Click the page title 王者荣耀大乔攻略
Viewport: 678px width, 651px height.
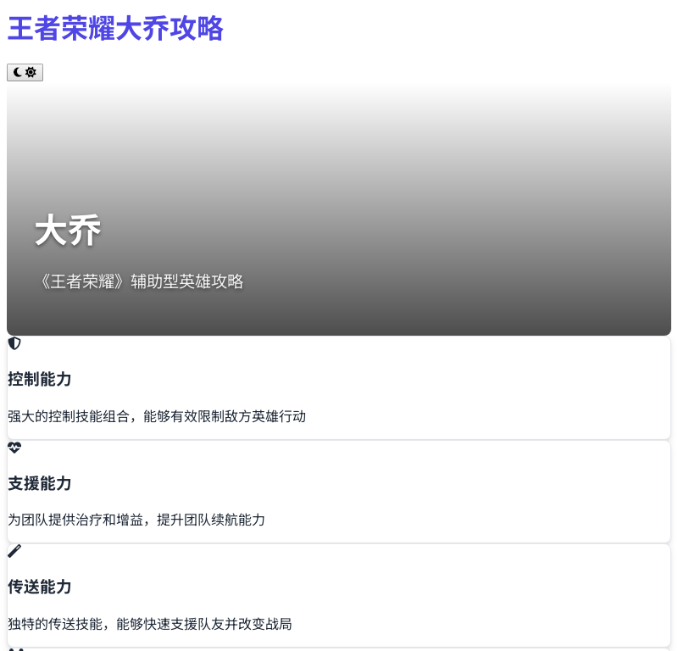[115, 29]
